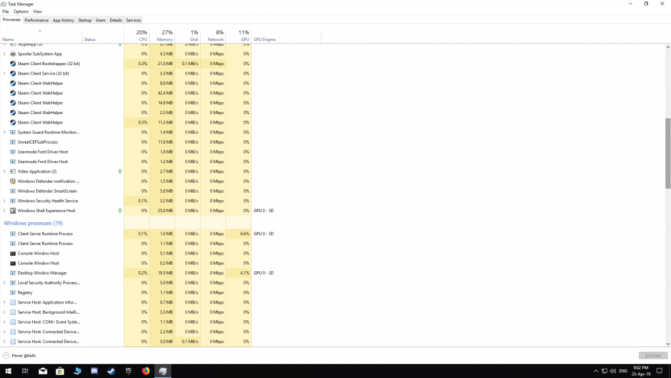Click the Video Application process icon

pos(13,172)
